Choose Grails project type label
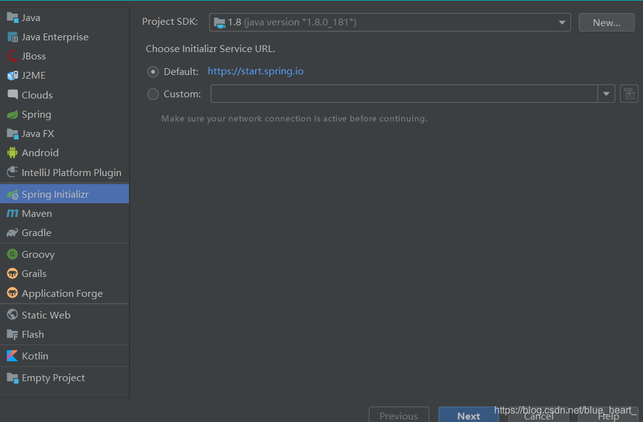This screenshot has height=422, width=643. click(x=34, y=274)
